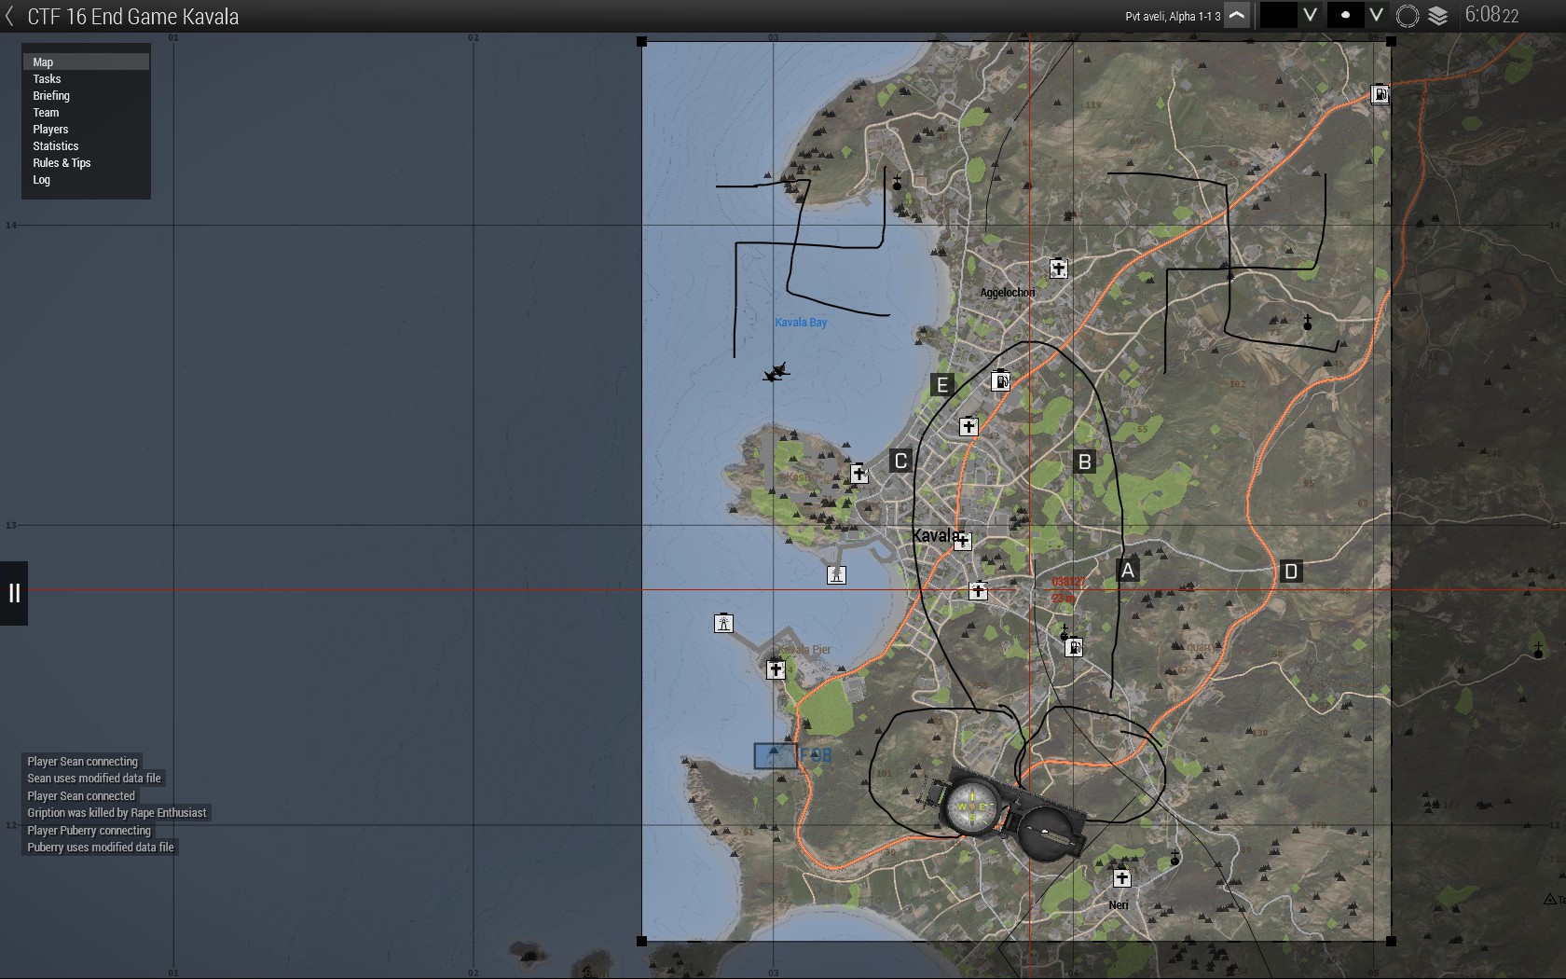1566x979 pixels.
Task: Click the blue FOB marker
Action: pyautogui.click(x=775, y=756)
